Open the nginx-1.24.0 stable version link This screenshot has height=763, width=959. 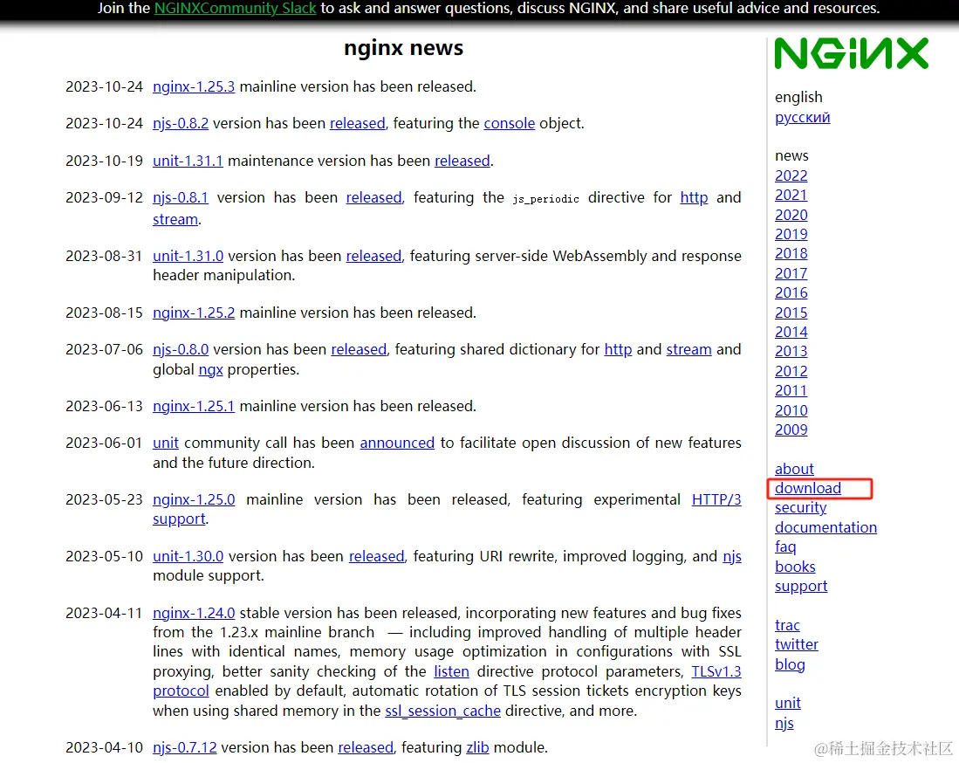click(x=194, y=613)
